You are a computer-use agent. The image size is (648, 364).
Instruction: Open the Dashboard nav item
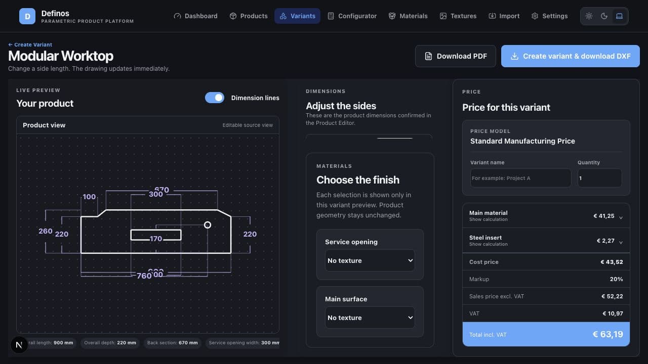click(195, 16)
